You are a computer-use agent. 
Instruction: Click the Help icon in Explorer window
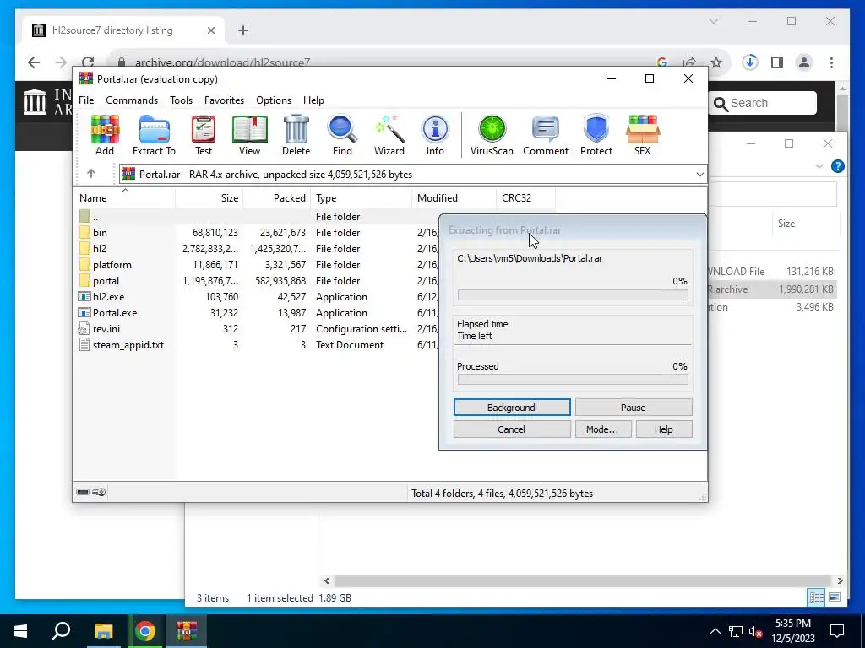coord(837,166)
